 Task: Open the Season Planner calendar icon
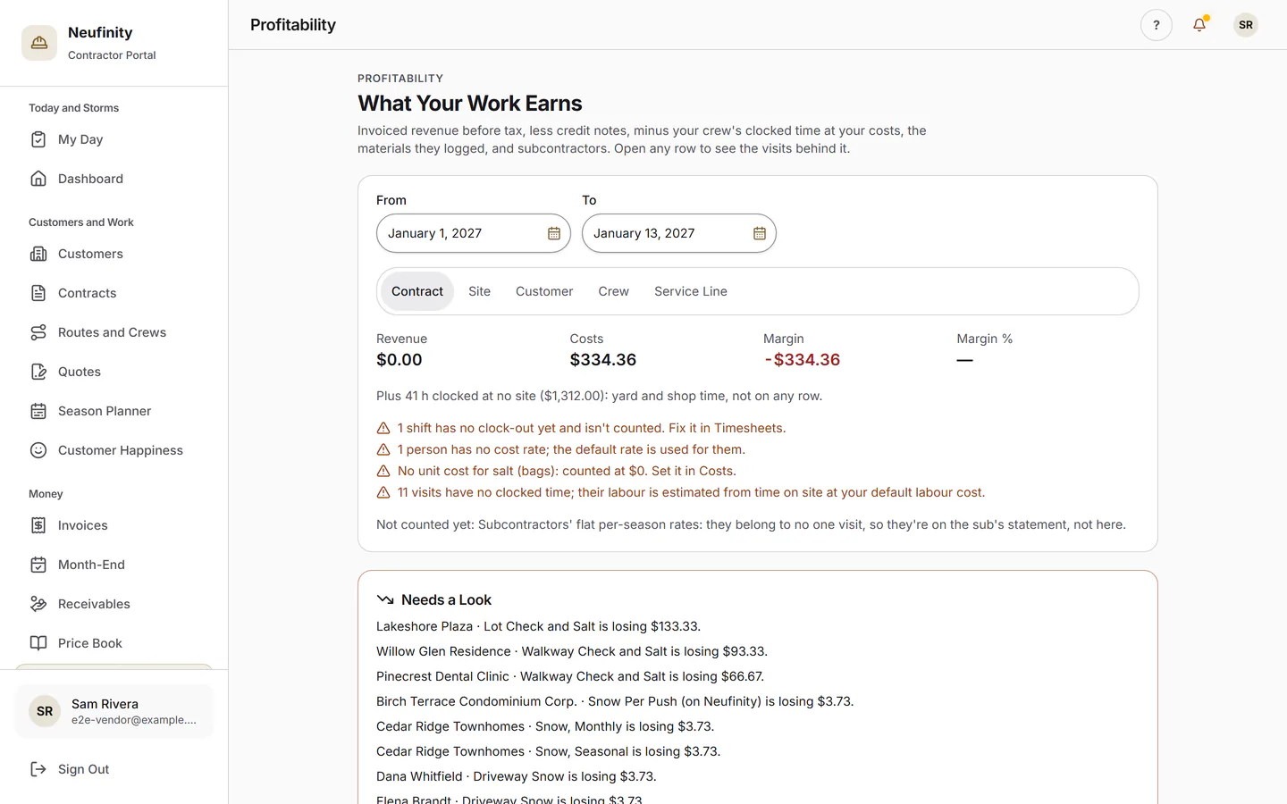(38, 411)
